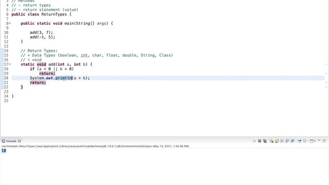This screenshot has width=329, height=185.
Task: Click line number 24 in the gutter
Action: (x=6, y=96)
